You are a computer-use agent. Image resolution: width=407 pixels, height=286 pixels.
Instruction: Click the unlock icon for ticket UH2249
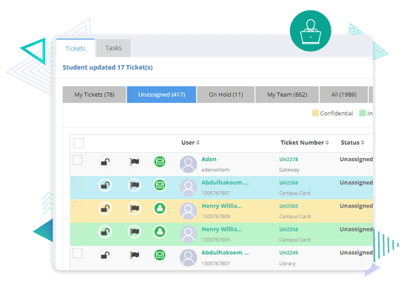coord(105,255)
